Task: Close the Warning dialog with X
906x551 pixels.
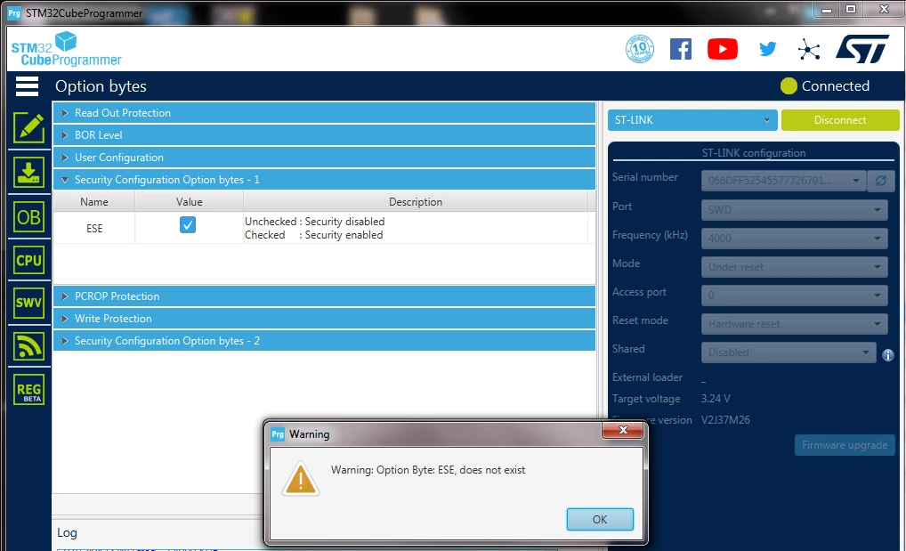Action: tap(623, 430)
